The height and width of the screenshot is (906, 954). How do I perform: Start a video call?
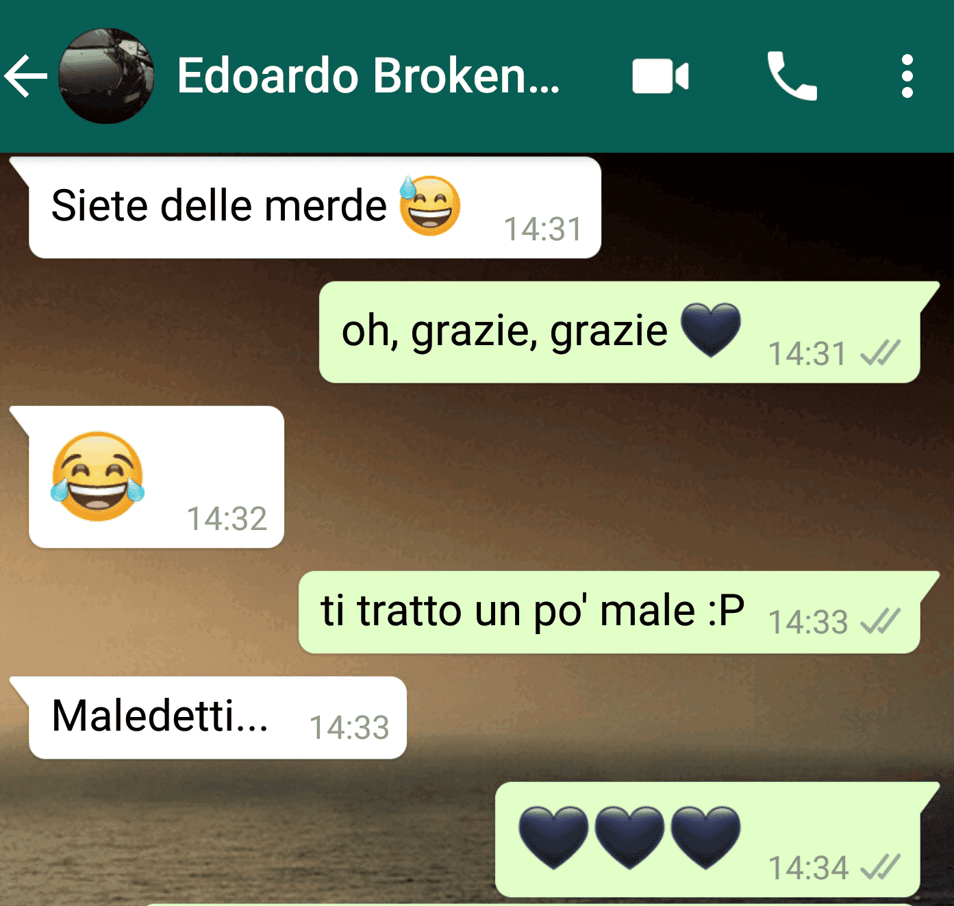pos(660,76)
